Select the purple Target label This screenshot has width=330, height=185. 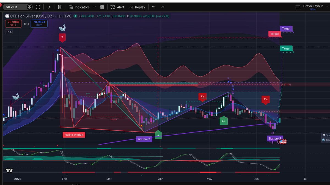click(x=286, y=29)
